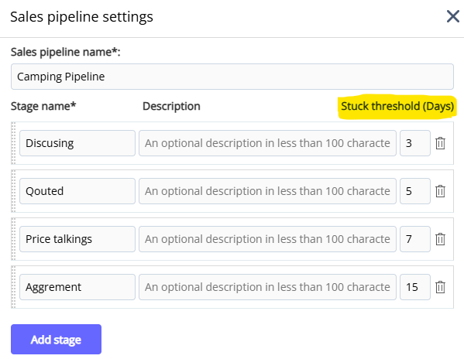Select stuck threshold field showing 3
Screen dimensions: 464x359
pos(415,143)
